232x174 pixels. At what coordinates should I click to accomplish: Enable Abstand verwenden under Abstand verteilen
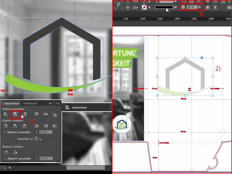tap(5, 158)
